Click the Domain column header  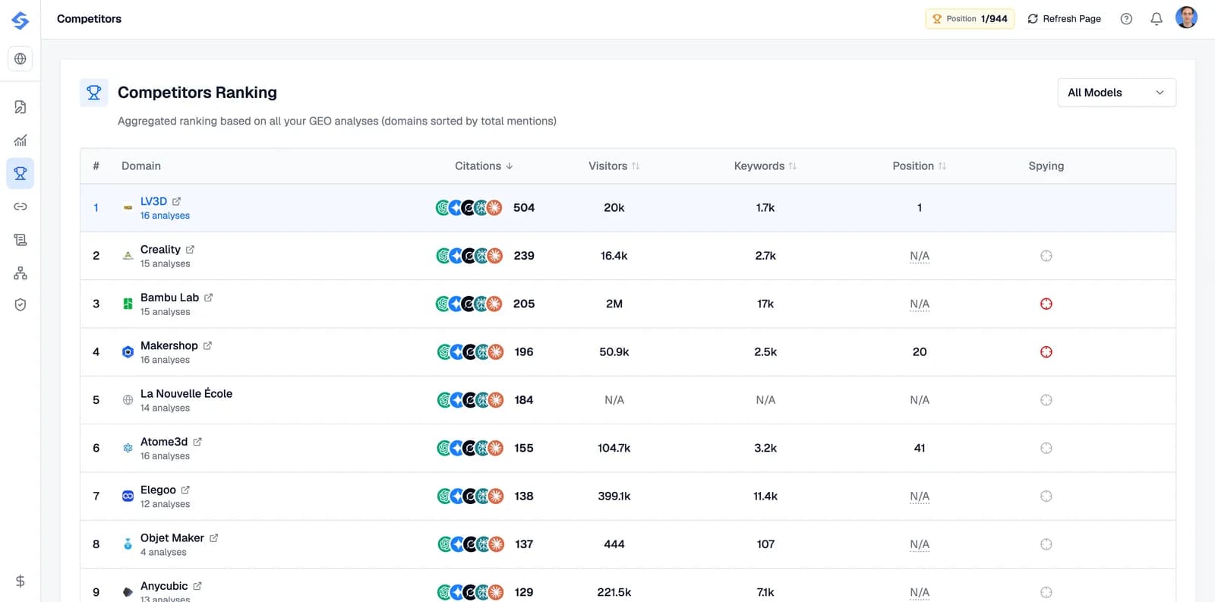pos(141,166)
